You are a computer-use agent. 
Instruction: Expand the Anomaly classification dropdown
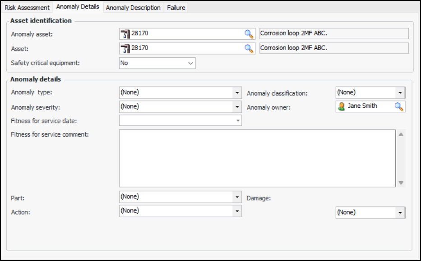click(x=400, y=93)
